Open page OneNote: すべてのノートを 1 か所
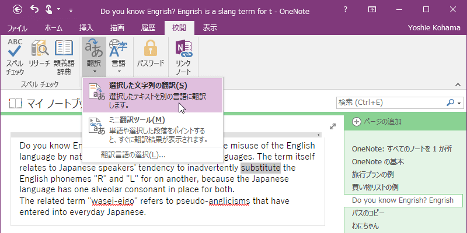Viewport: 467px width, 233px height. click(402, 149)
